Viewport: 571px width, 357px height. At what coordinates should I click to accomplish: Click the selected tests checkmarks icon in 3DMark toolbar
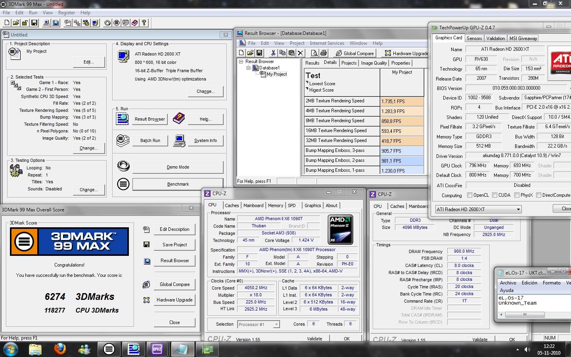click(x=77, y=23)
